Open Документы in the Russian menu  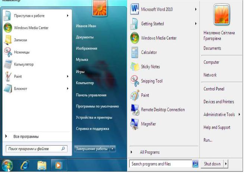coord(85,37)
